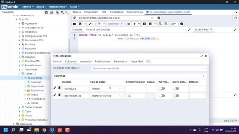Click the Explain toolbar icon
Screen dimensions: 239x134
click(x=144, y=24)
